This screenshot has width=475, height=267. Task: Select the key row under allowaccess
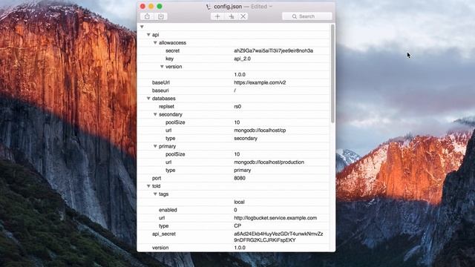click(x=234, y=59)
